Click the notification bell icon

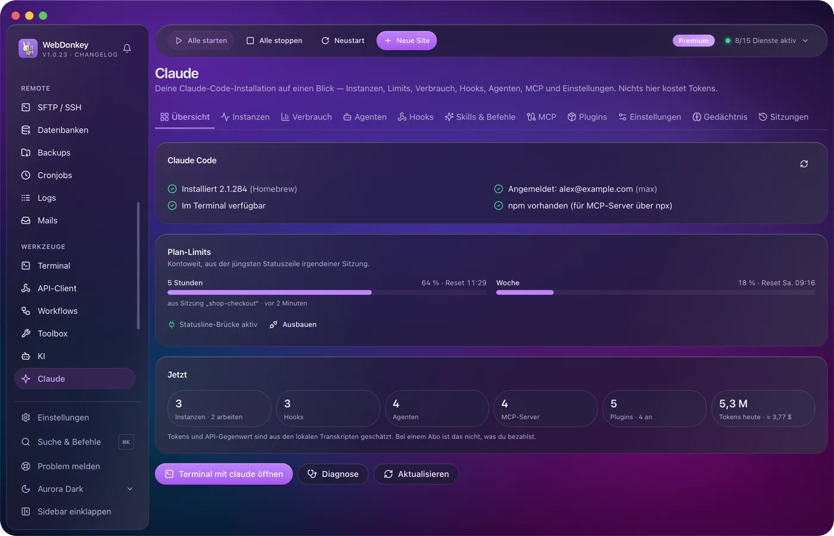127,48
